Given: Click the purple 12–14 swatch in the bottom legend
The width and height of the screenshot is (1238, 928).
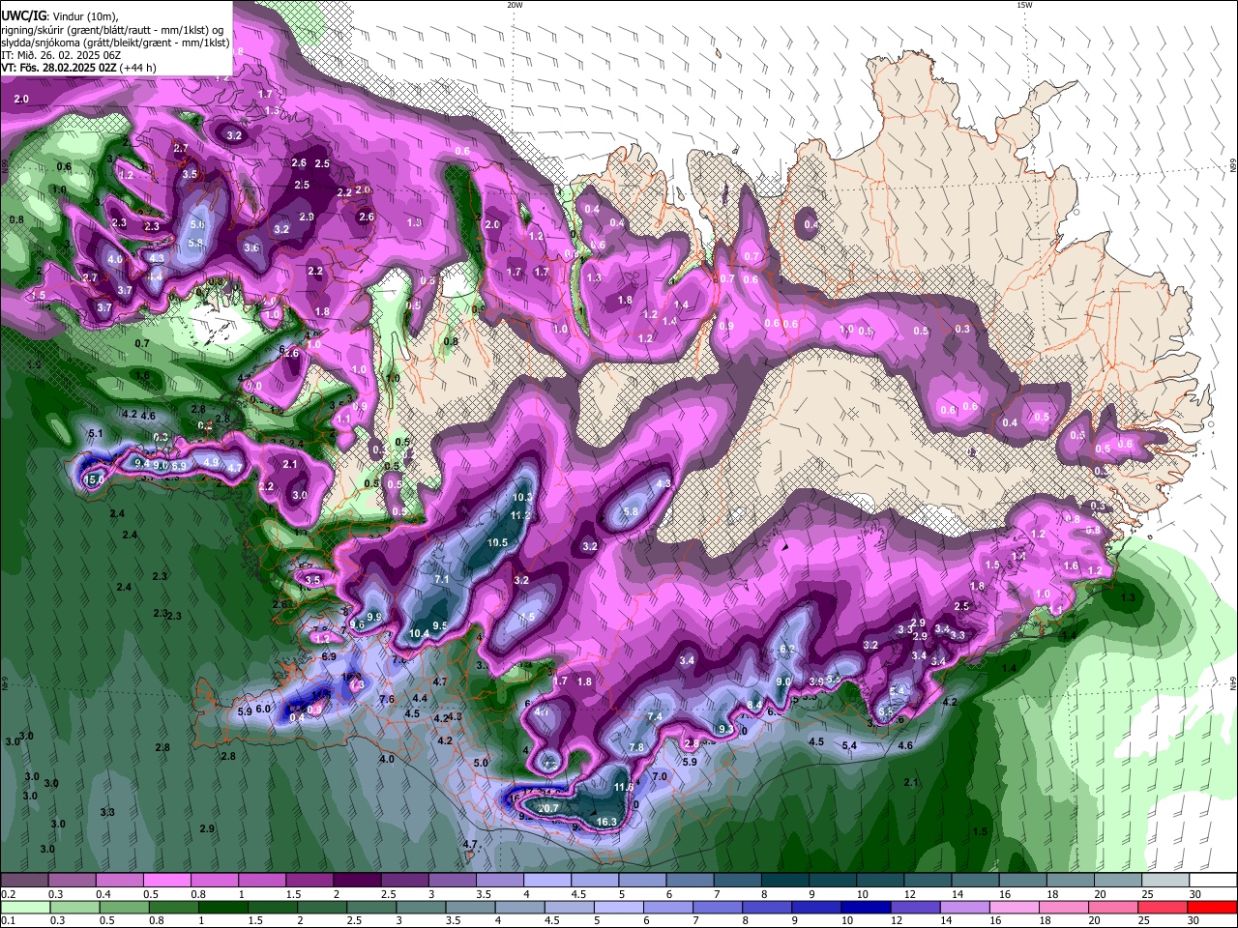Looking at the screenshot, I should (x=914, y=908).
